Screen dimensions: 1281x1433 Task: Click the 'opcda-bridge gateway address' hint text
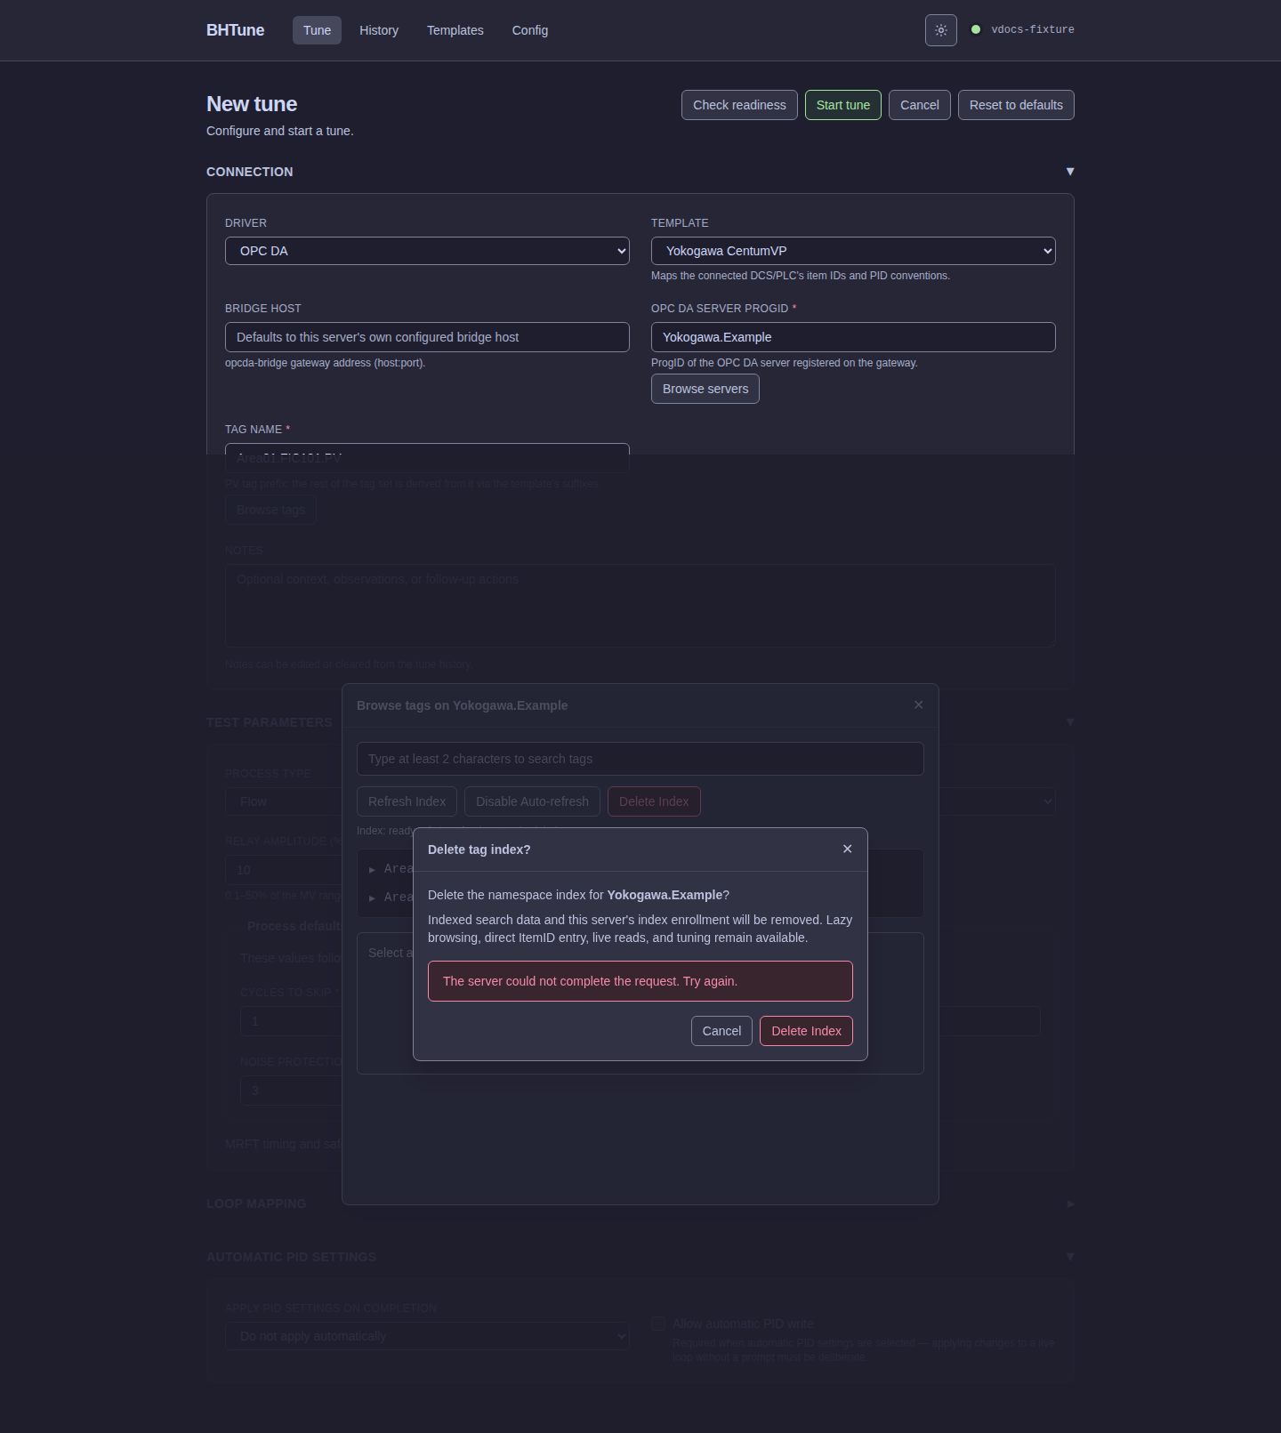[325, 363]
